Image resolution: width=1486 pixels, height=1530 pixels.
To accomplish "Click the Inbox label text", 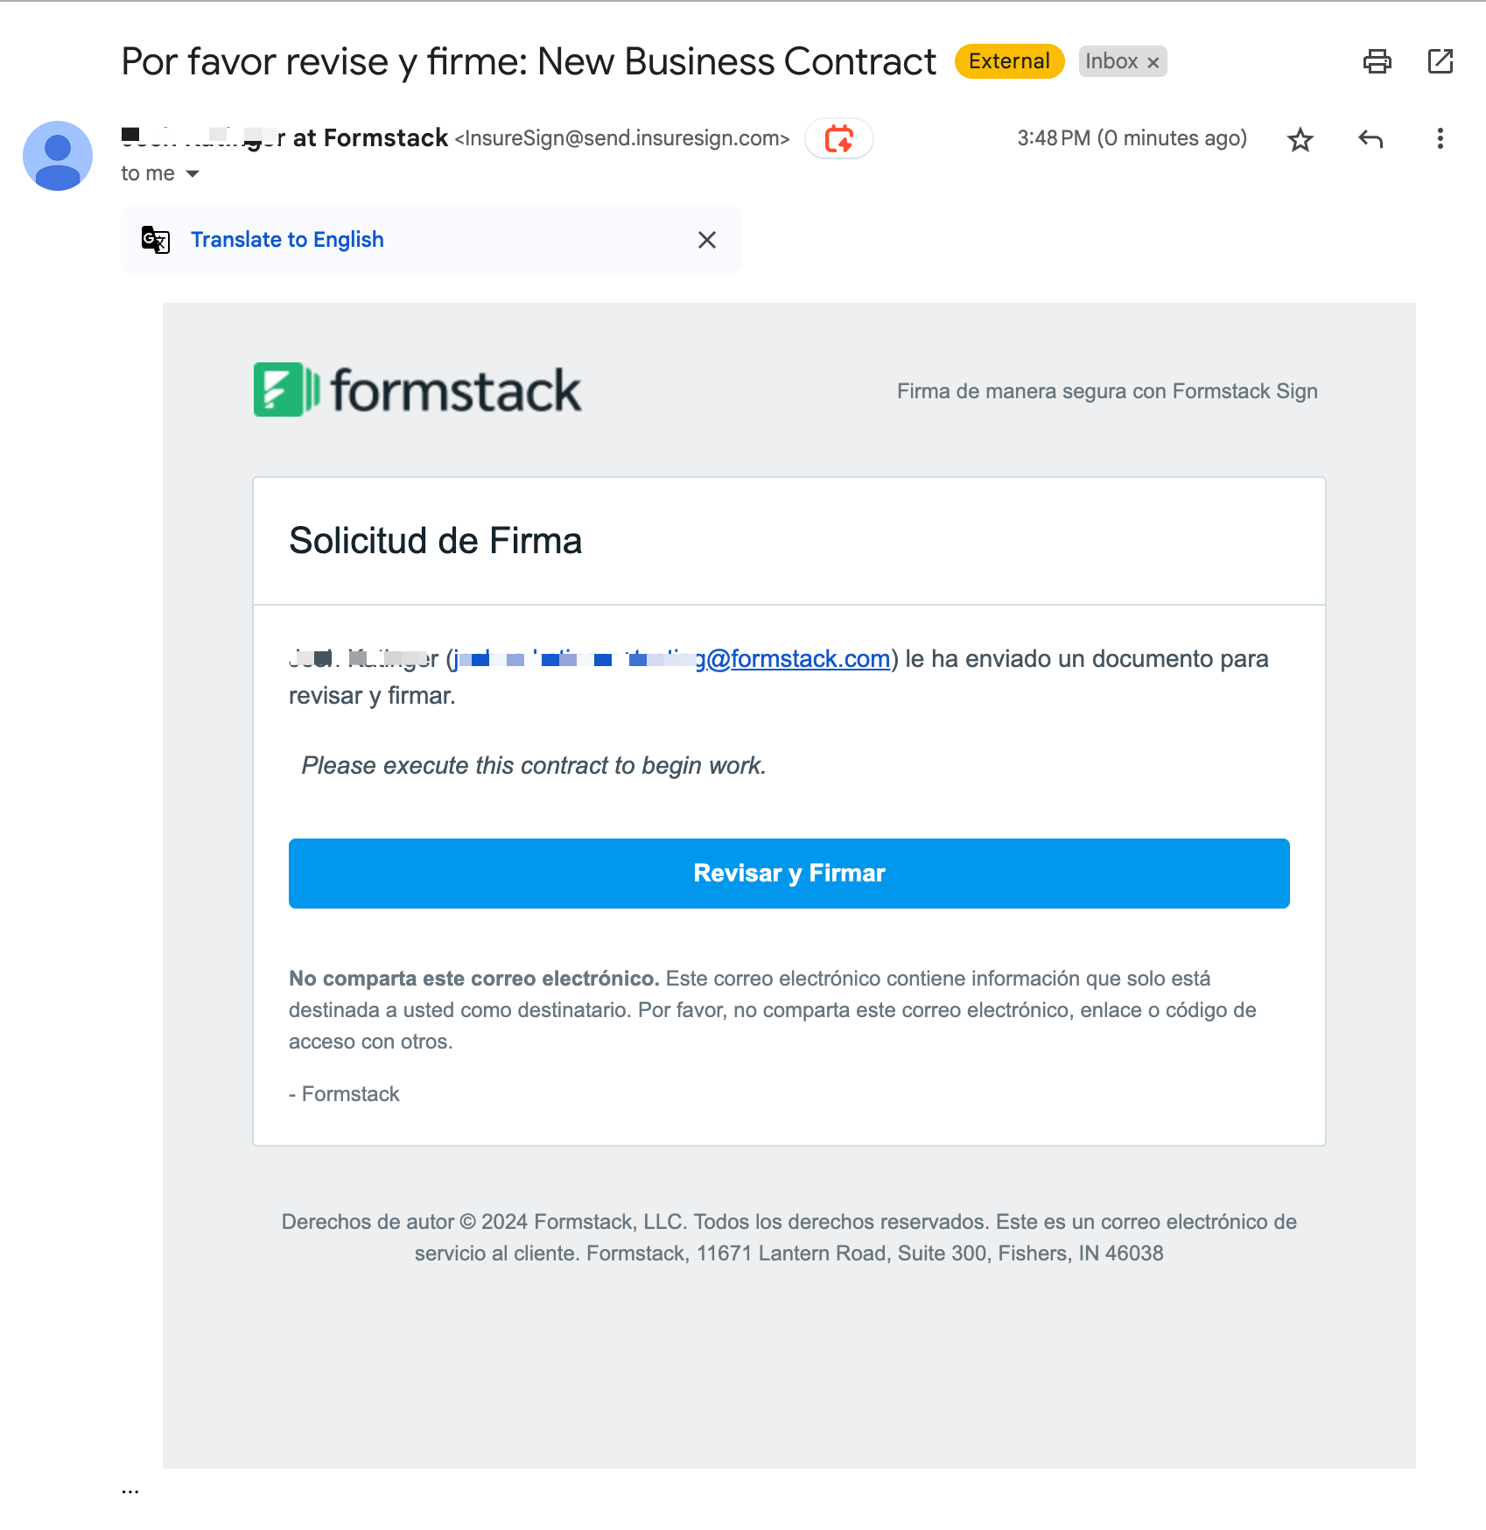I will [x=1111, y=61].
